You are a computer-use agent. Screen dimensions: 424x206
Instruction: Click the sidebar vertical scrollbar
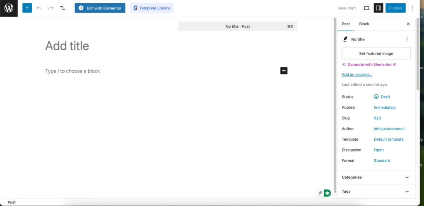point(417,54)
